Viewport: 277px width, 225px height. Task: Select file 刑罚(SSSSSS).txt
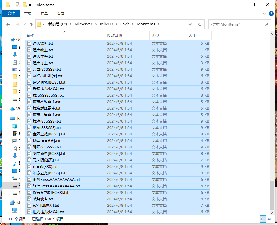click(x=118, y=128)
